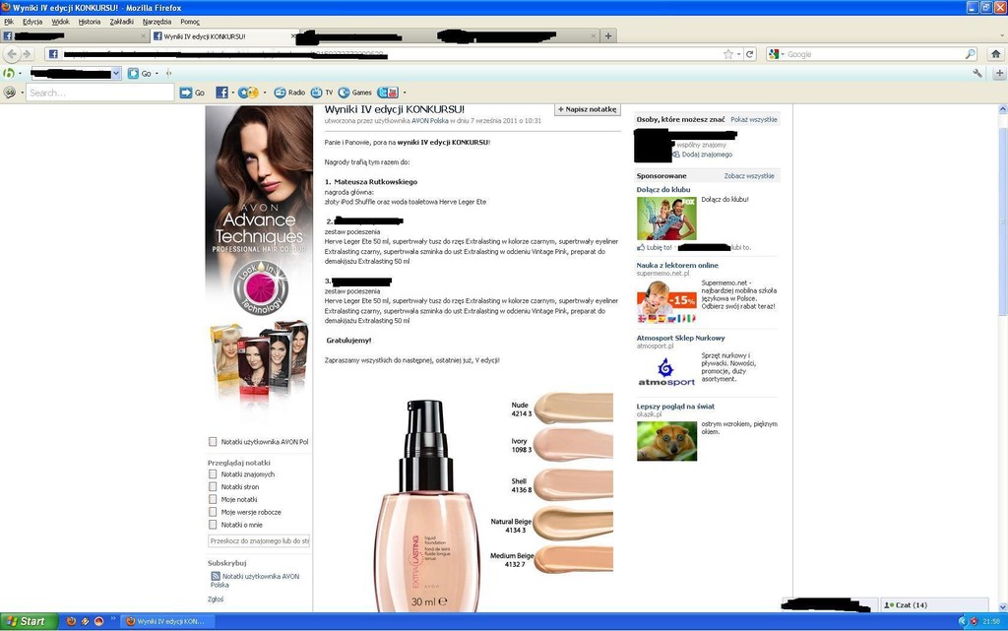Go back with the browser Back arrow

pos(12,54)
